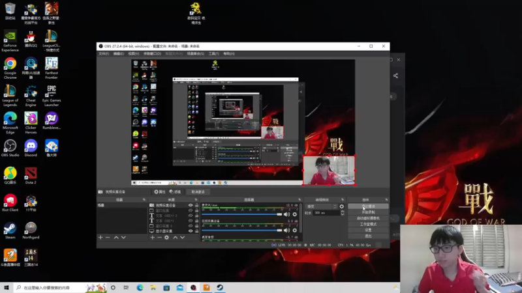Toggle lock on 视频采集设备 source
522x293 pixels.
click(x=196, y=205)
